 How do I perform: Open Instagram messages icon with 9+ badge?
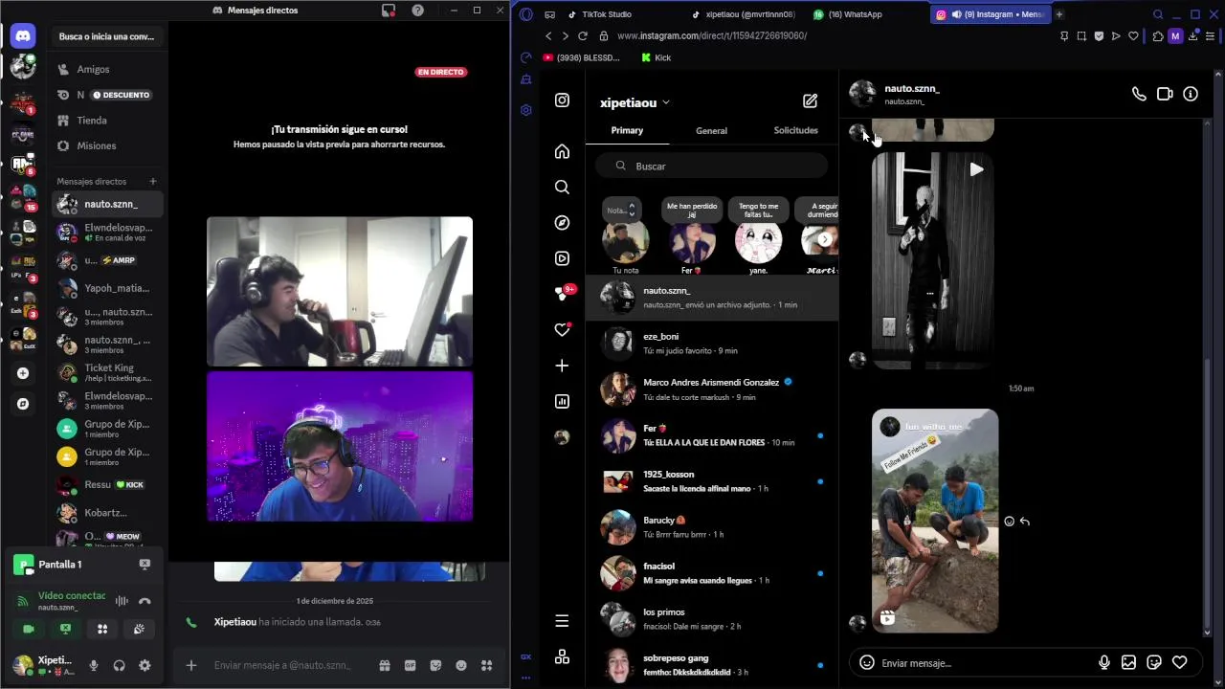pos(563,294)
